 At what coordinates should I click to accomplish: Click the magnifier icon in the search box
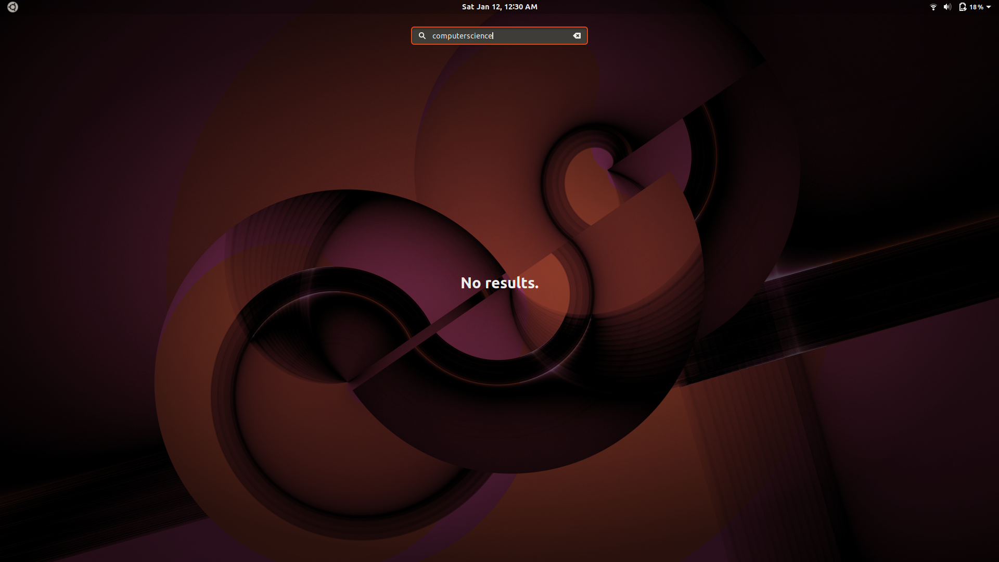coord(422,36)
